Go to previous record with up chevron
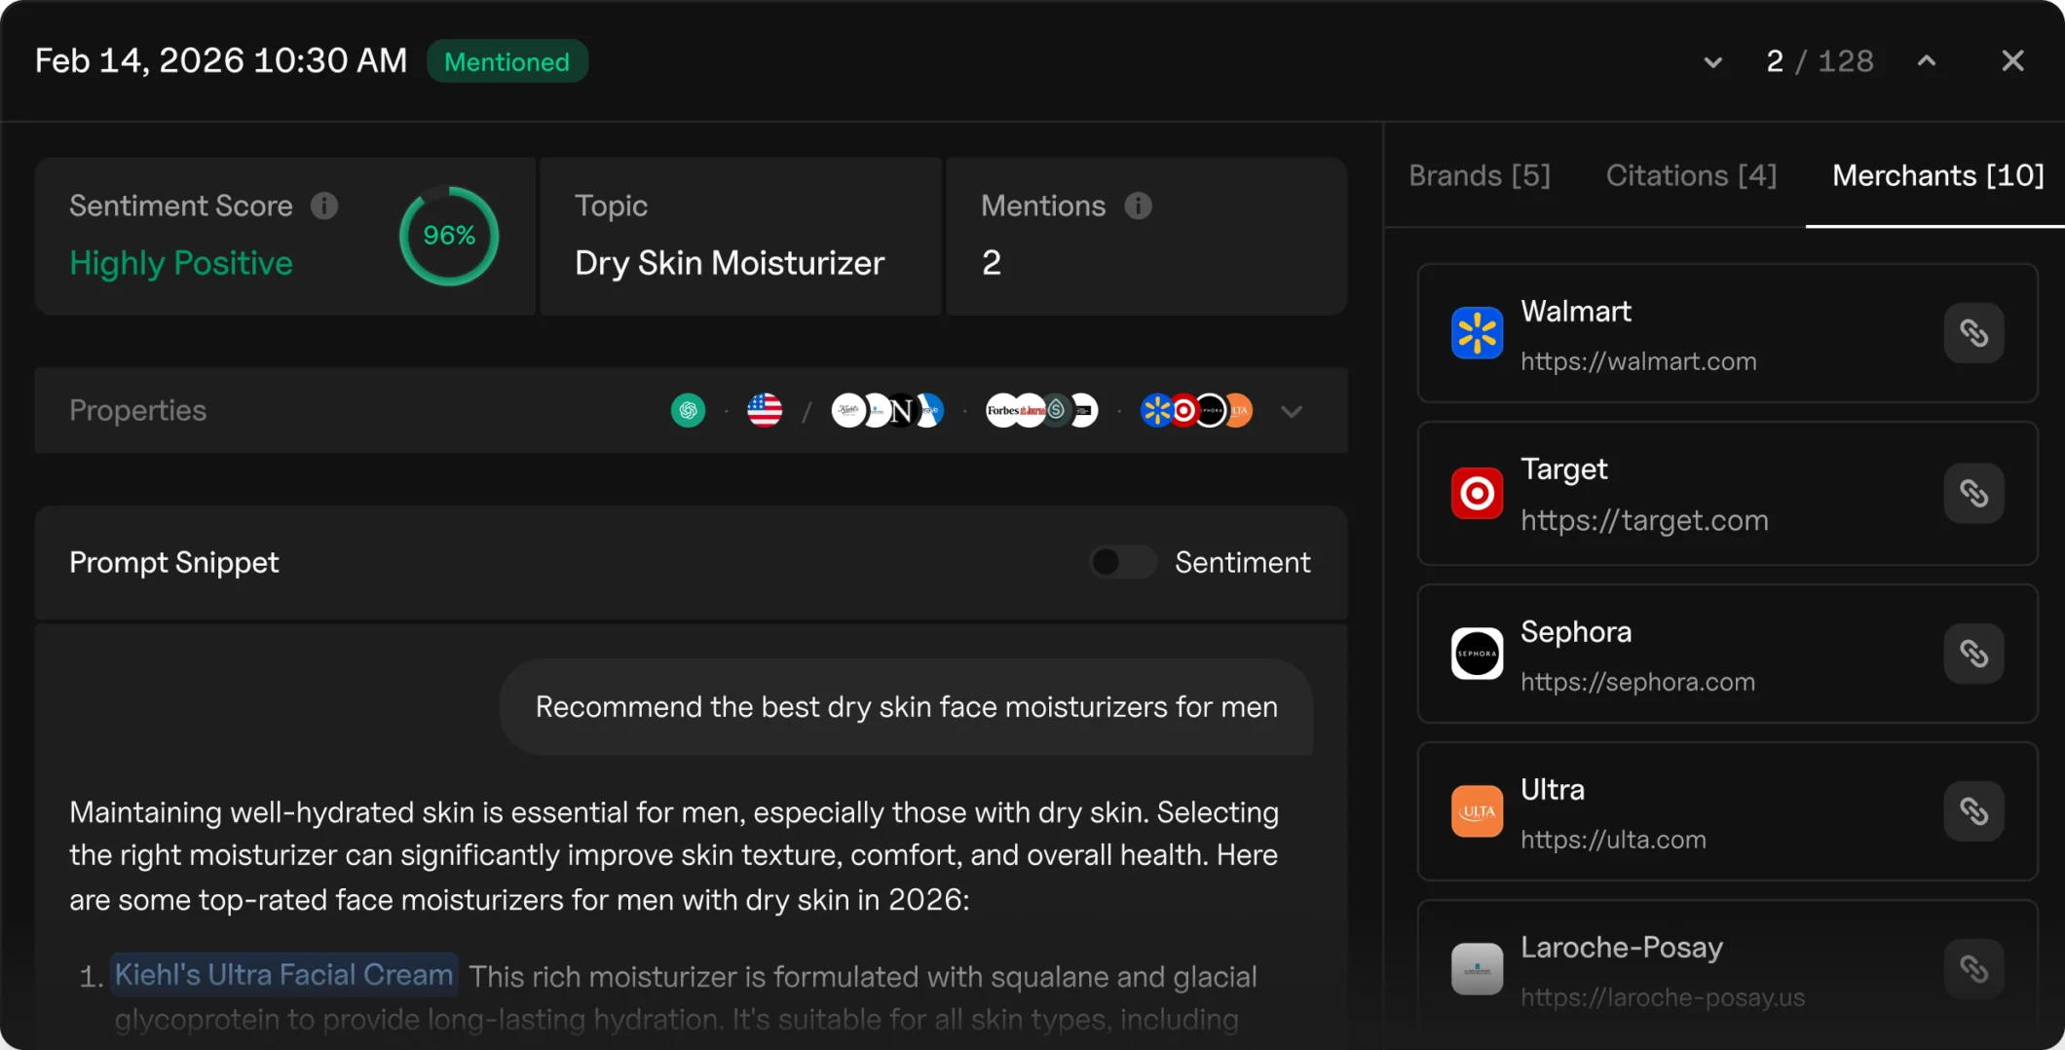 click(x=1926, y=61)
